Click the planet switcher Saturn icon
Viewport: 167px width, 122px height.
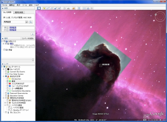[x=73, y=8]
